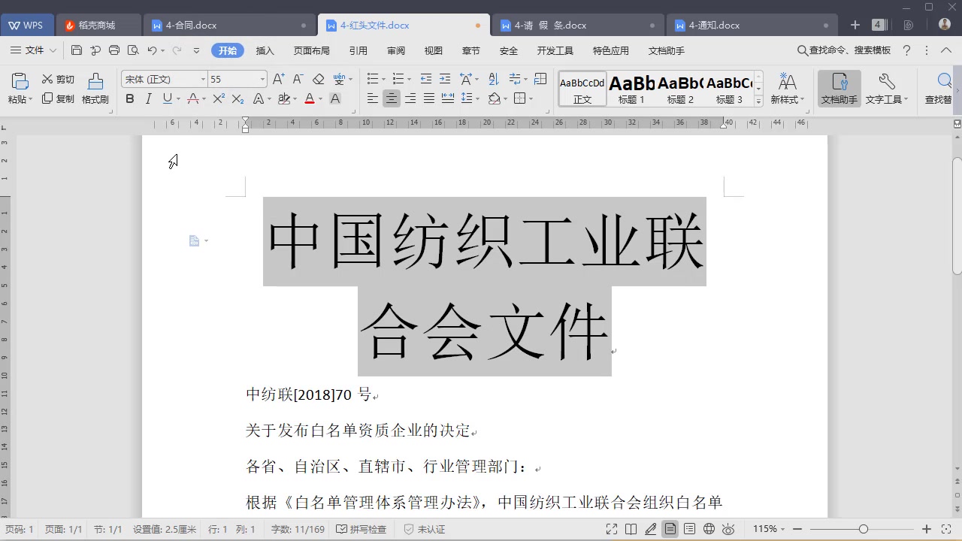Open the 审阅 ribbon tab

point(396,51)
